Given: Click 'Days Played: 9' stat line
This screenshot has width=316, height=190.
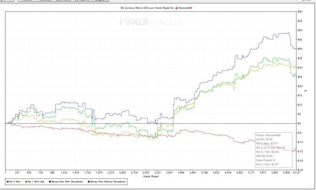Looking at the screenshot, I should coord(265,160).
